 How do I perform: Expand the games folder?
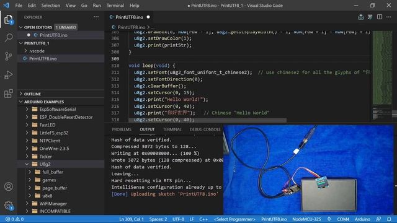pos(30,180)
